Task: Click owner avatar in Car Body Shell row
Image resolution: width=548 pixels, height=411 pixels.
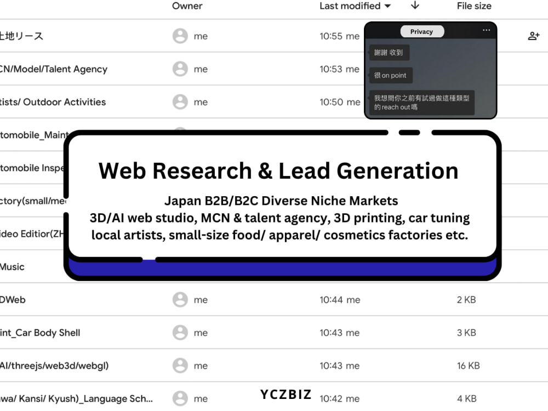Action: click(180, 333)
